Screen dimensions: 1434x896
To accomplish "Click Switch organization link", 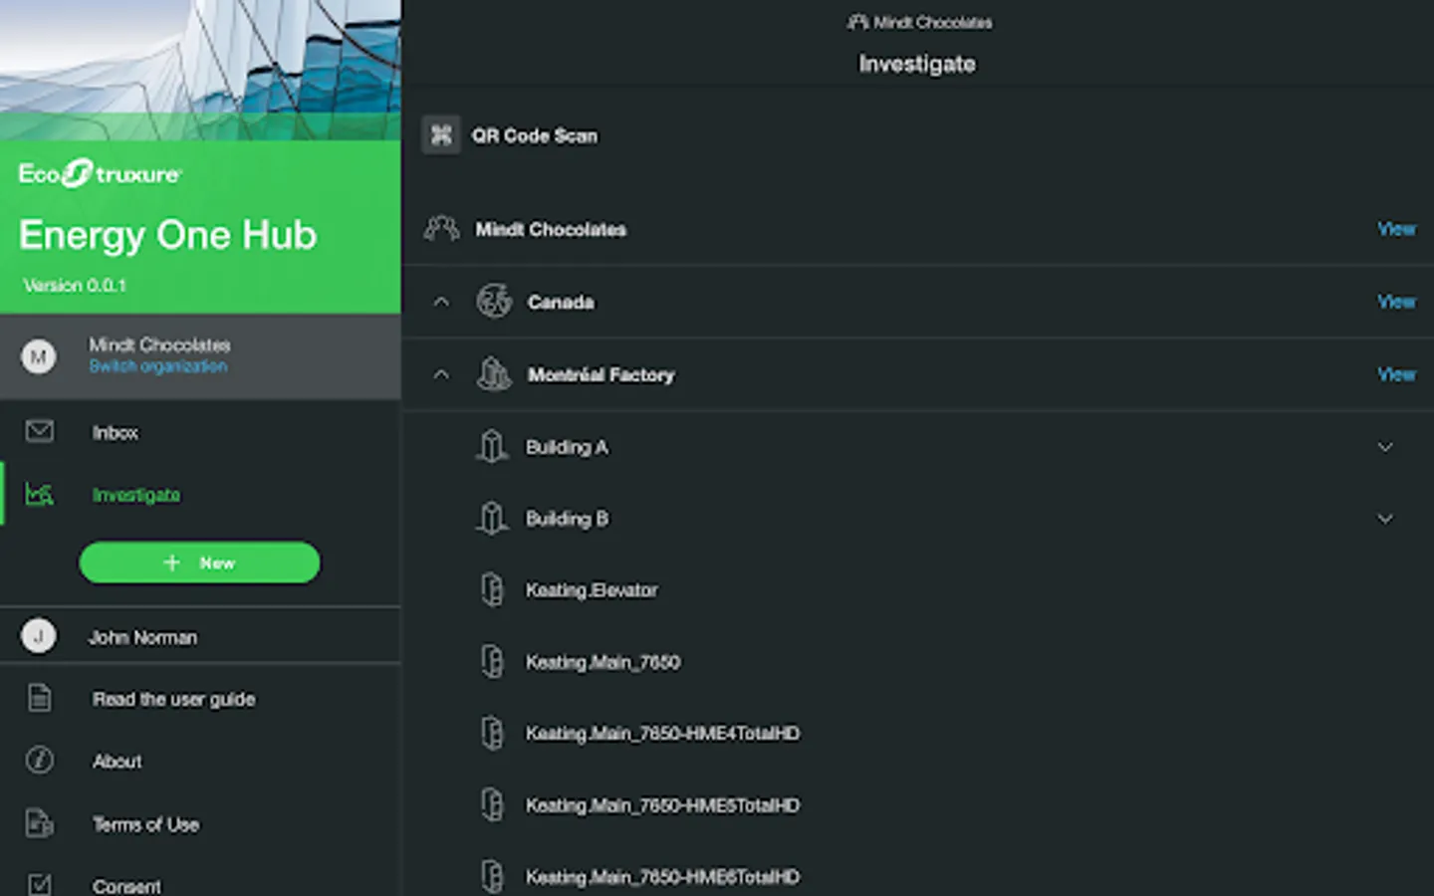I will click(157, 366).
